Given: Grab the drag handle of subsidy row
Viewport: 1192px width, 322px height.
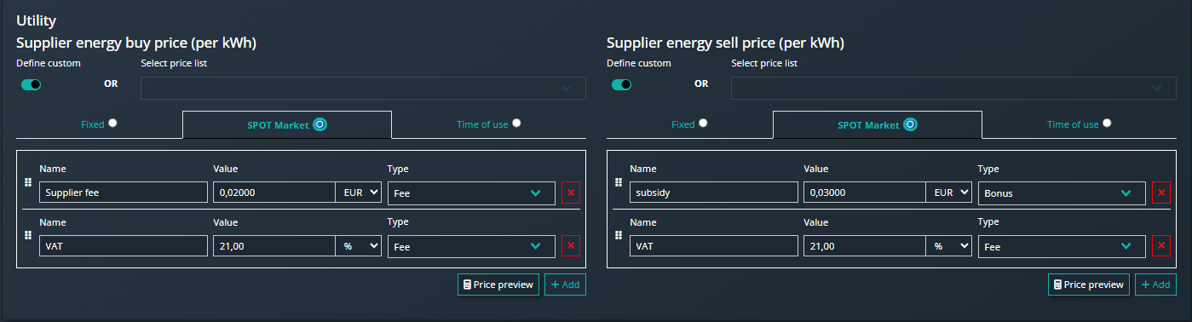Looking at the screenshot, I should 619,182.
